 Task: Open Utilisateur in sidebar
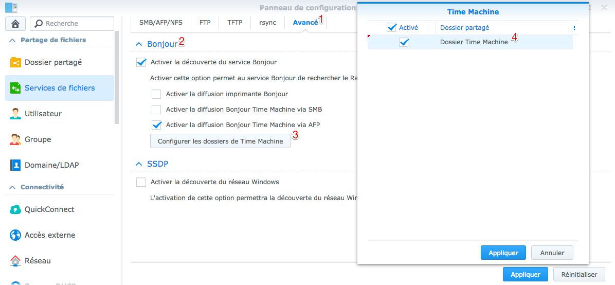(x=60, y=114)
